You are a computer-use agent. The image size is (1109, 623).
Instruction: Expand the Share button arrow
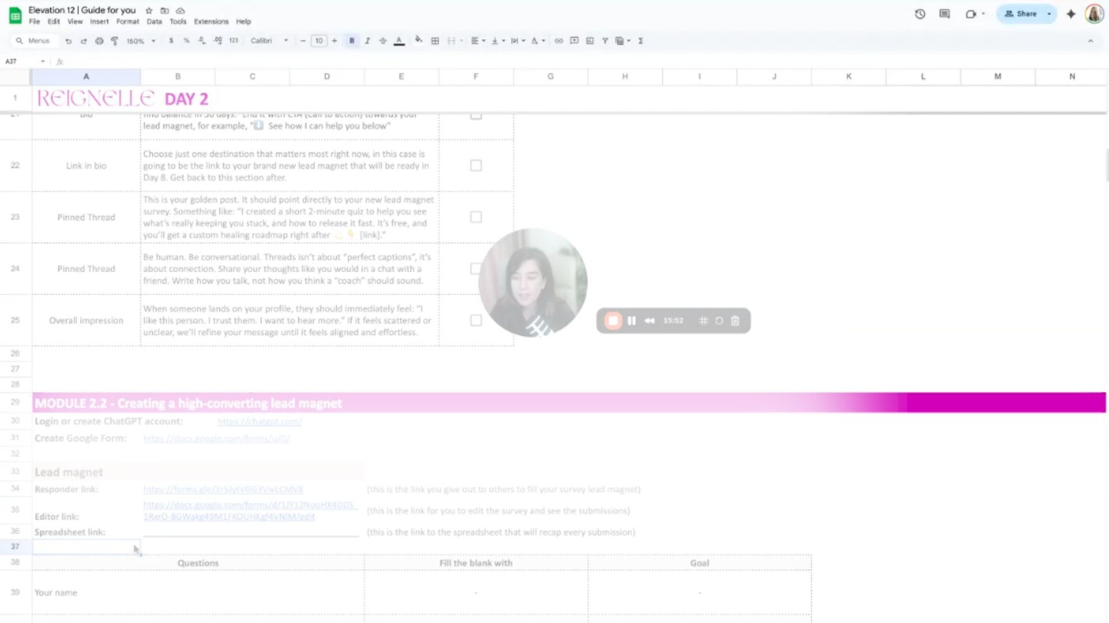click(x=1049, y=14)
